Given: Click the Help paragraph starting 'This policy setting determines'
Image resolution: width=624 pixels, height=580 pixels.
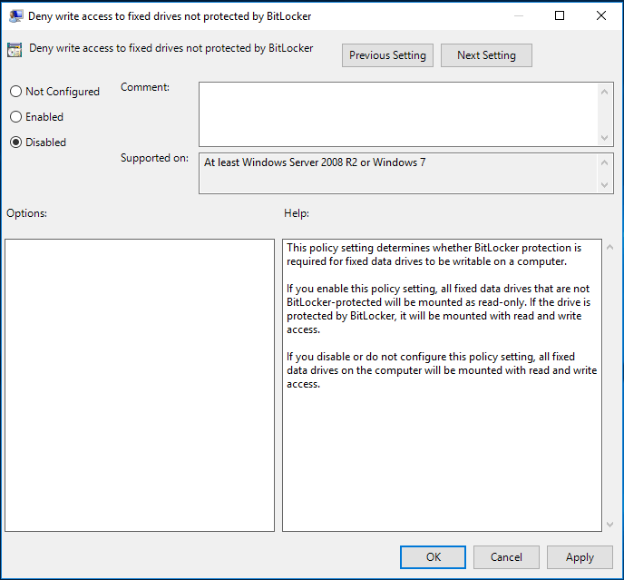Looking at the screenshot, I should point(434,254).
